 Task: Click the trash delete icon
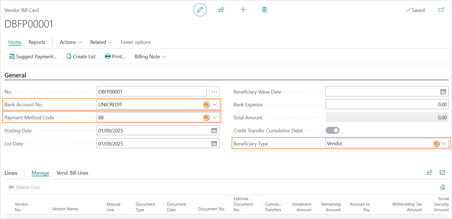coord(264,10)
